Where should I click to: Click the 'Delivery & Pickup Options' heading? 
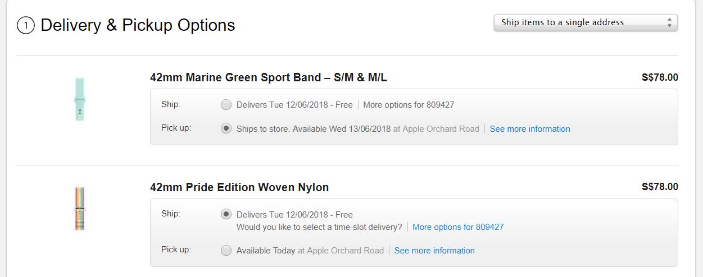click(x=138, y=26)
